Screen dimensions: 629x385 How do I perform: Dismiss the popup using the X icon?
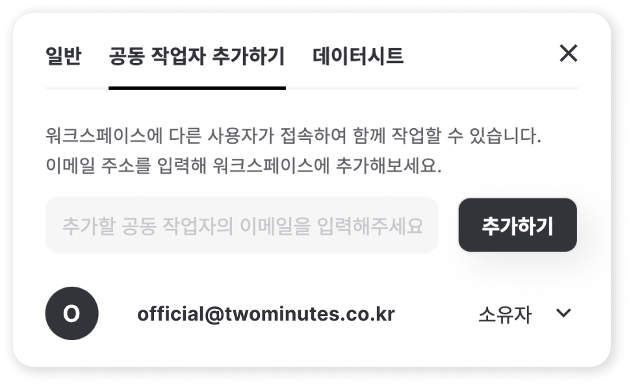coord(569,53)
